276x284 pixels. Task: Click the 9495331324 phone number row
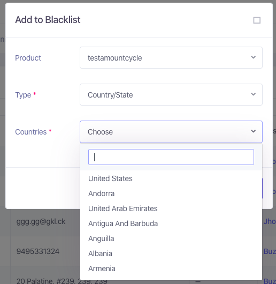[38, 251]
